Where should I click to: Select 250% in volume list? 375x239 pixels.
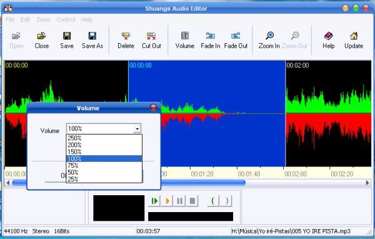[104, 138]
